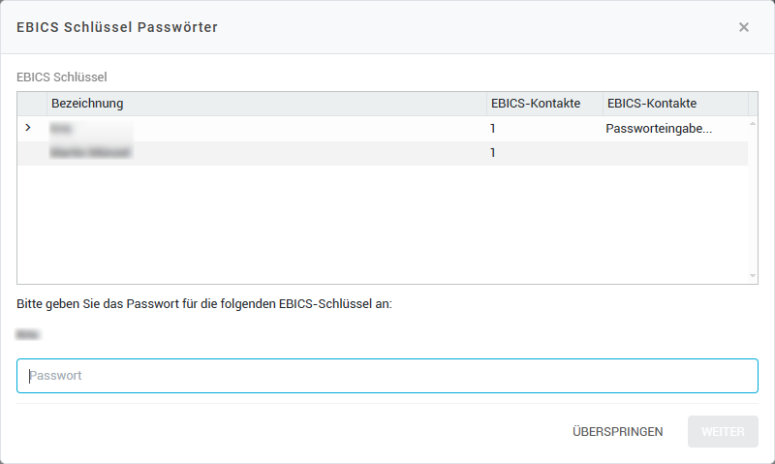Click the second row's empty status cell
This screenshot has height=464, width=775.
(674, 152)
